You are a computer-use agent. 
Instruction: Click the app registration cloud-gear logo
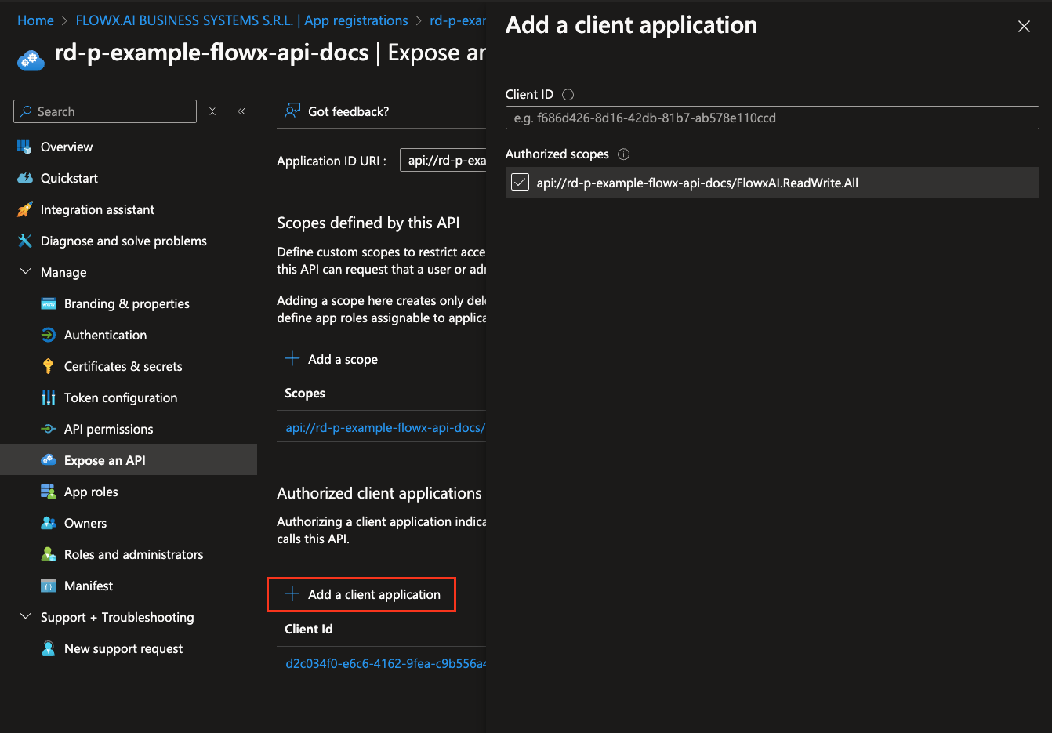(x=31, y=59)
